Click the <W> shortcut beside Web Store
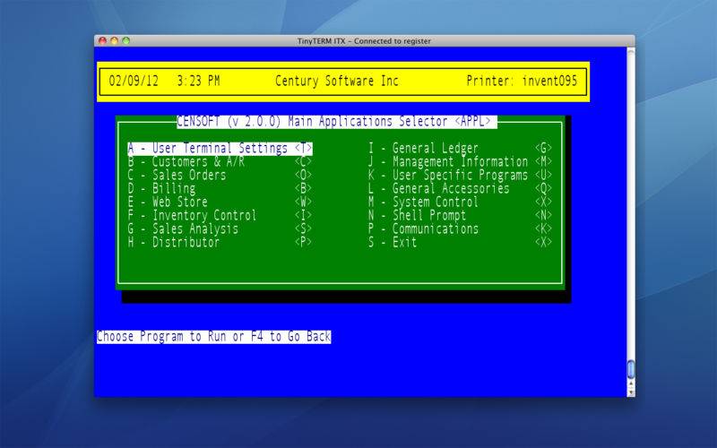The height and width of the screenshot is (448, 717). click(x=303, y=202)
